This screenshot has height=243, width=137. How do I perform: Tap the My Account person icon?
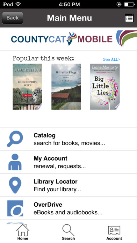(x=15, y=162)
